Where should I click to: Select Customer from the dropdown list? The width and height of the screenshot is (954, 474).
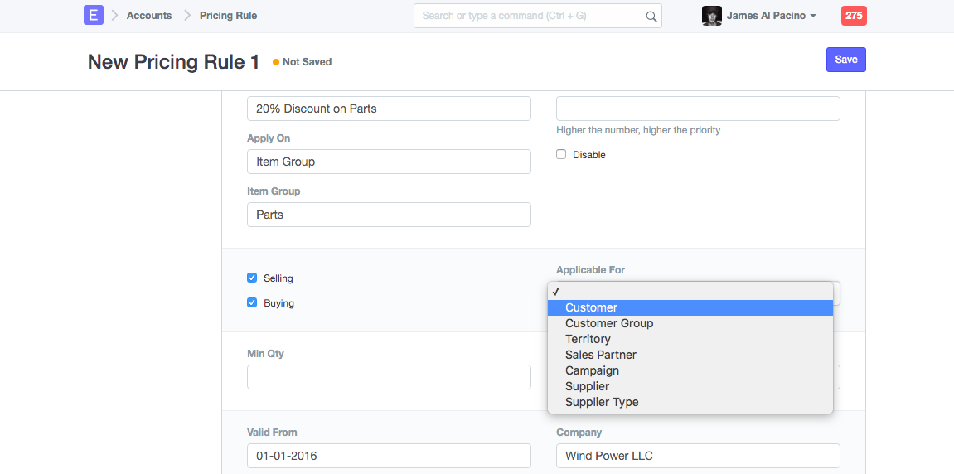592,307
